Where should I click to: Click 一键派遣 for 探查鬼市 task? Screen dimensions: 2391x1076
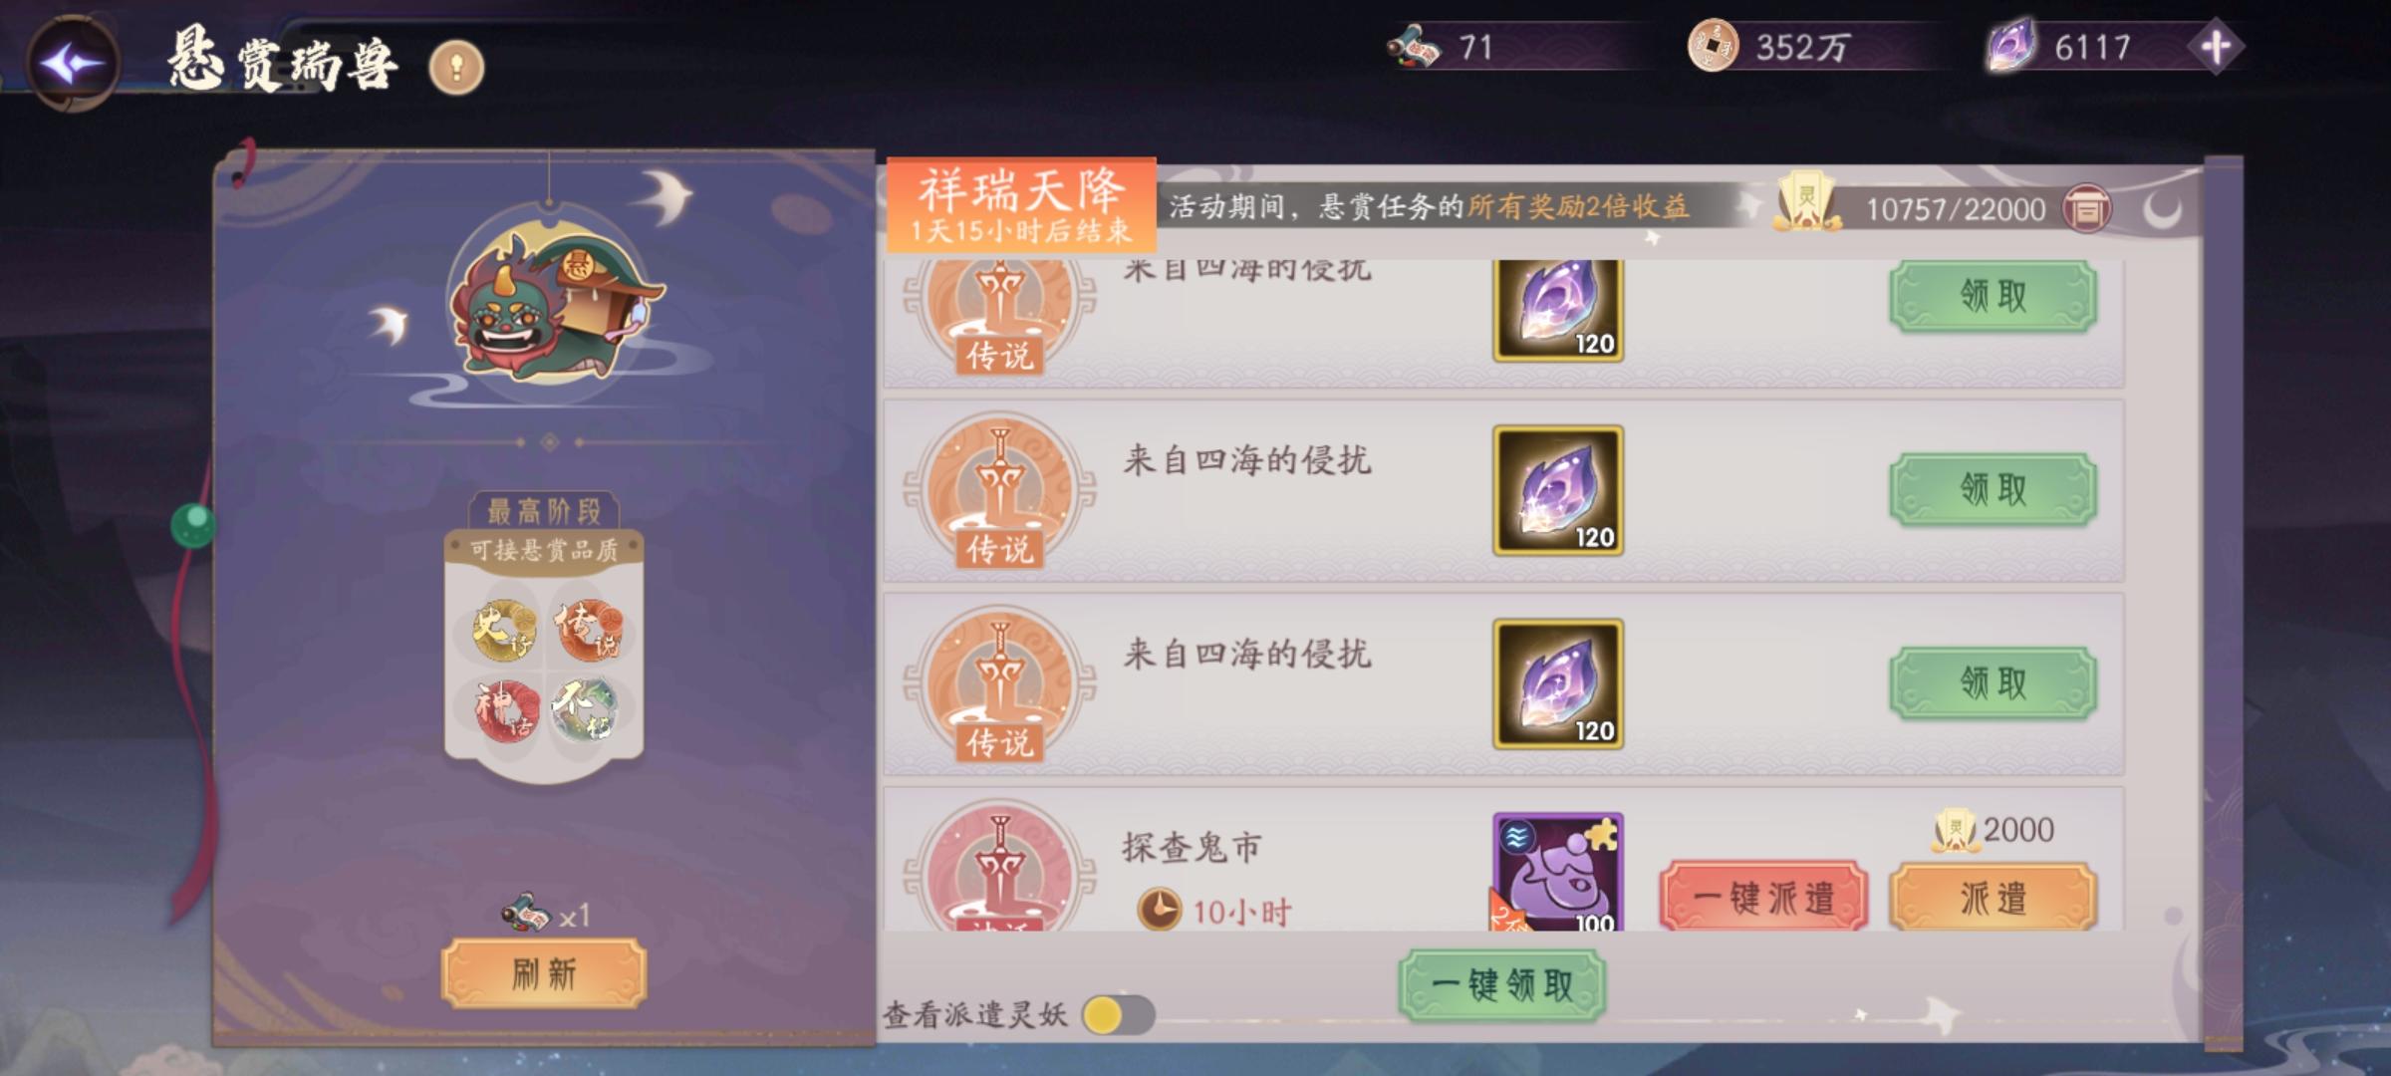tap(1763, 897)
